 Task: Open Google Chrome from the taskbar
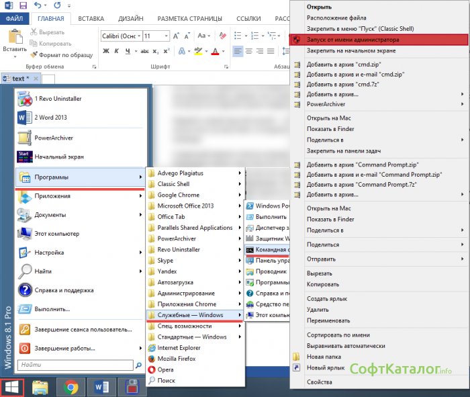(70, 387)
